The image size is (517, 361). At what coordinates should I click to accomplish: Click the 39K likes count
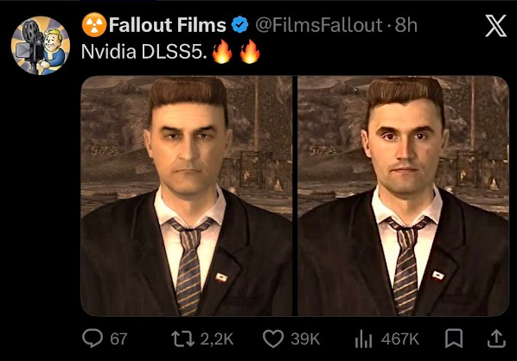305,339
